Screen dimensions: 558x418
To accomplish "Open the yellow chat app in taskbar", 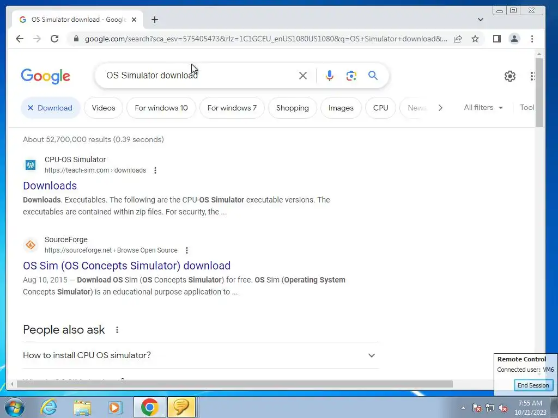I will [181, 407].
